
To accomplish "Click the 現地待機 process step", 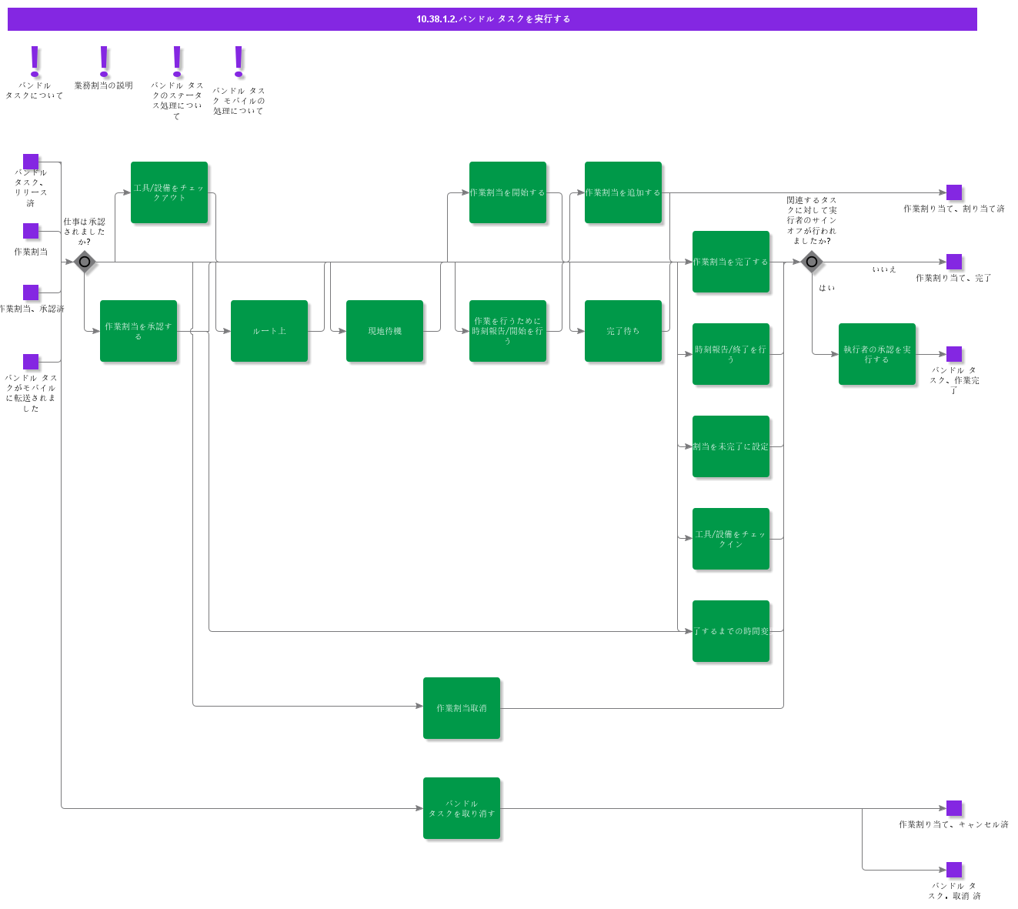I will pyautogui.click(x=385, y=331).
